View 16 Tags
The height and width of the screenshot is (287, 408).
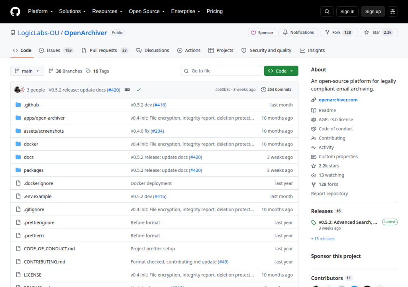tap(98, 71)
